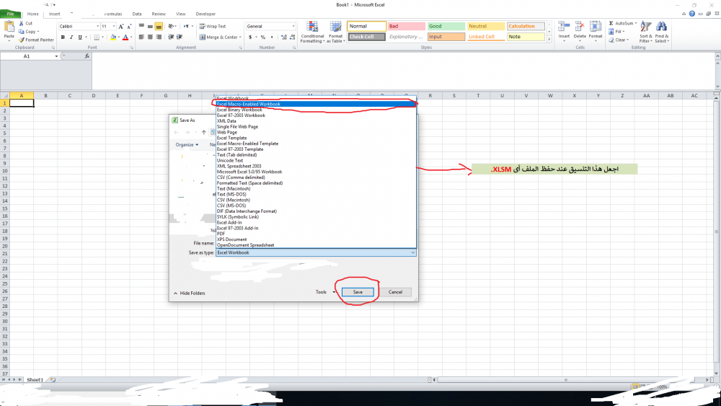Click AutoSum sigma icon
721x406 pixels.
coord(611,23)
